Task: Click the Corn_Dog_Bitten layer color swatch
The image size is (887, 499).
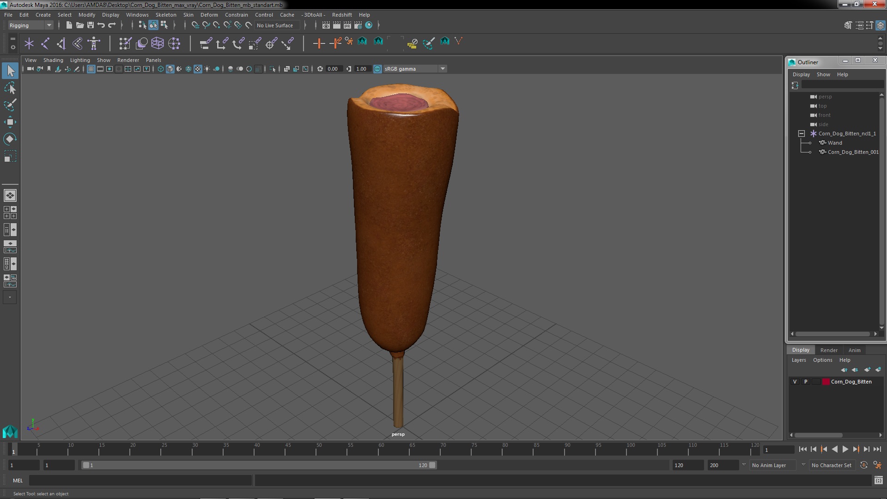Action: point(826,382)
